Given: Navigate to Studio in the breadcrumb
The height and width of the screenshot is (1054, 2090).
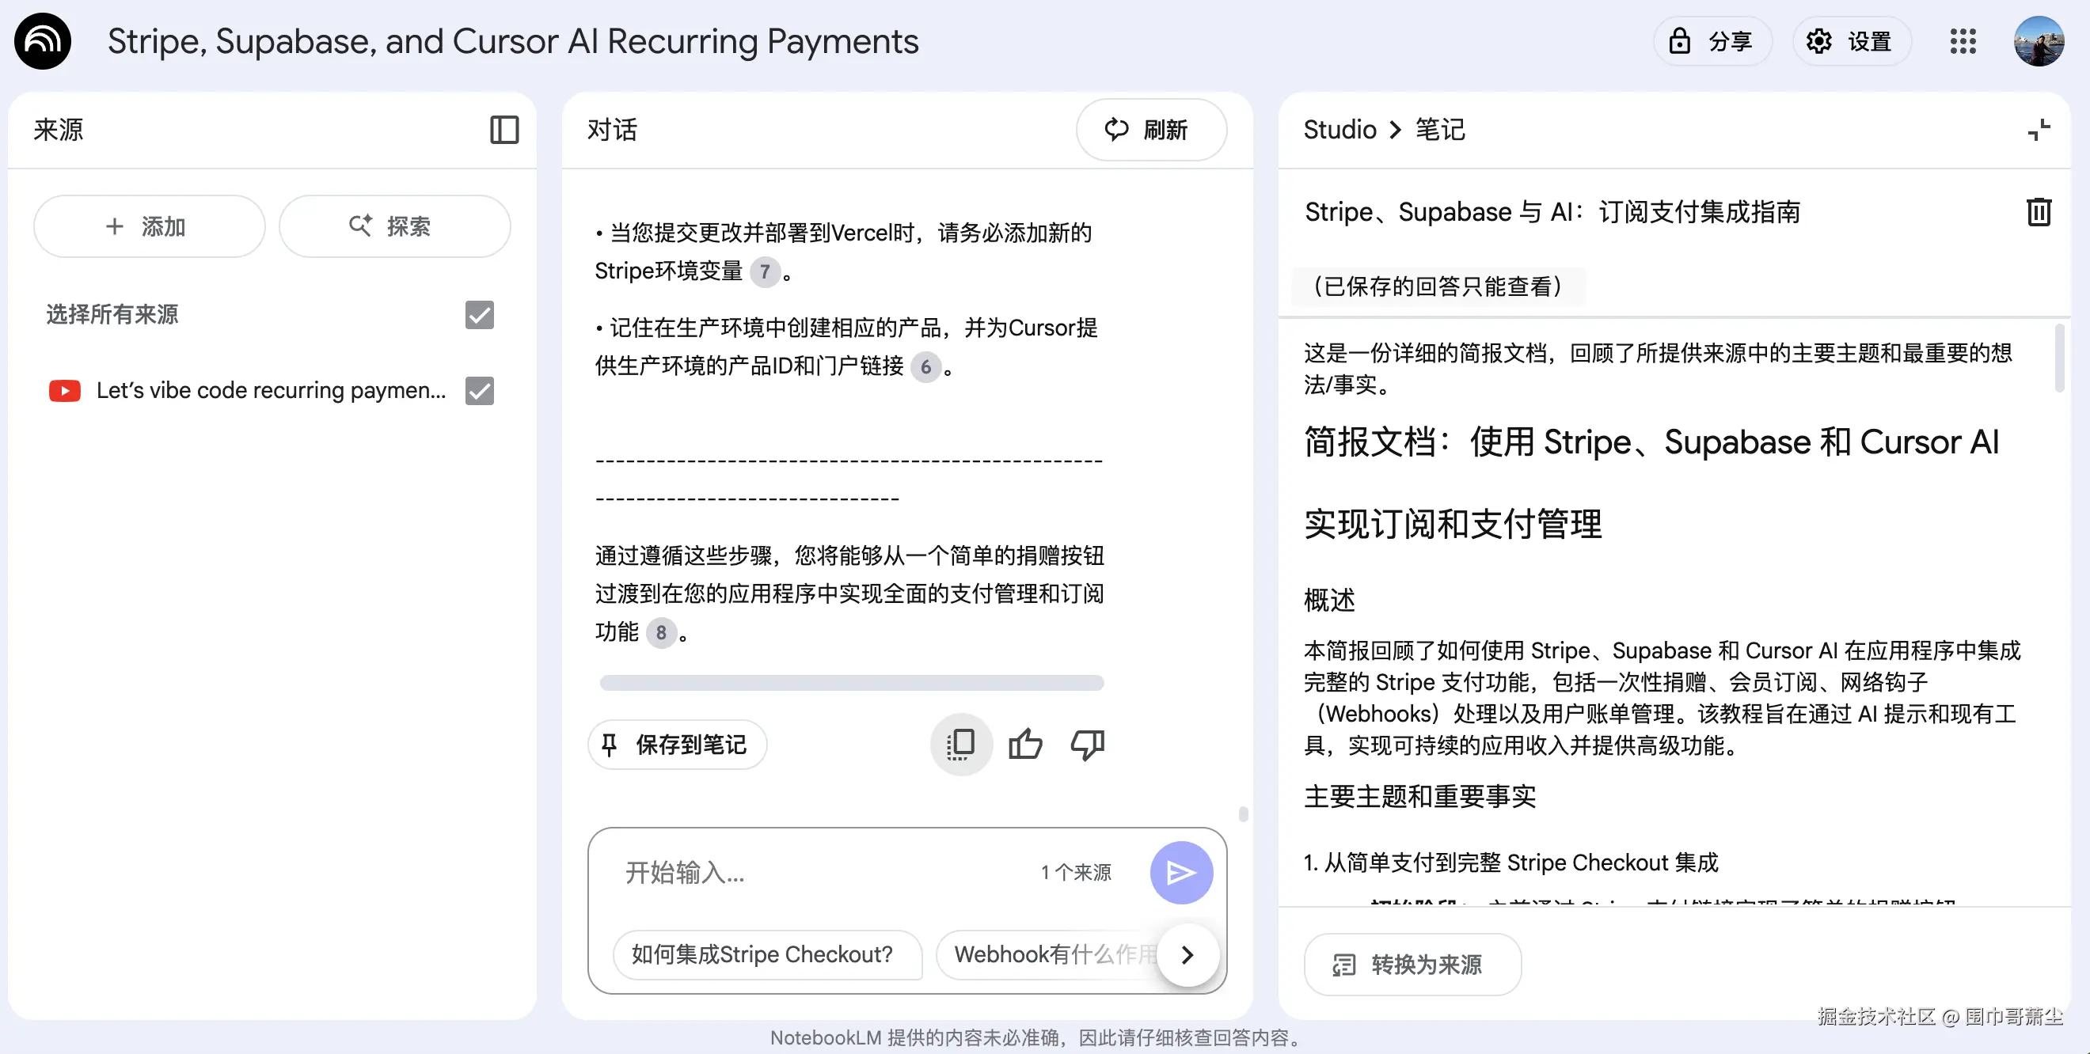Looking at the screenshot, I should click(1339, 130).
